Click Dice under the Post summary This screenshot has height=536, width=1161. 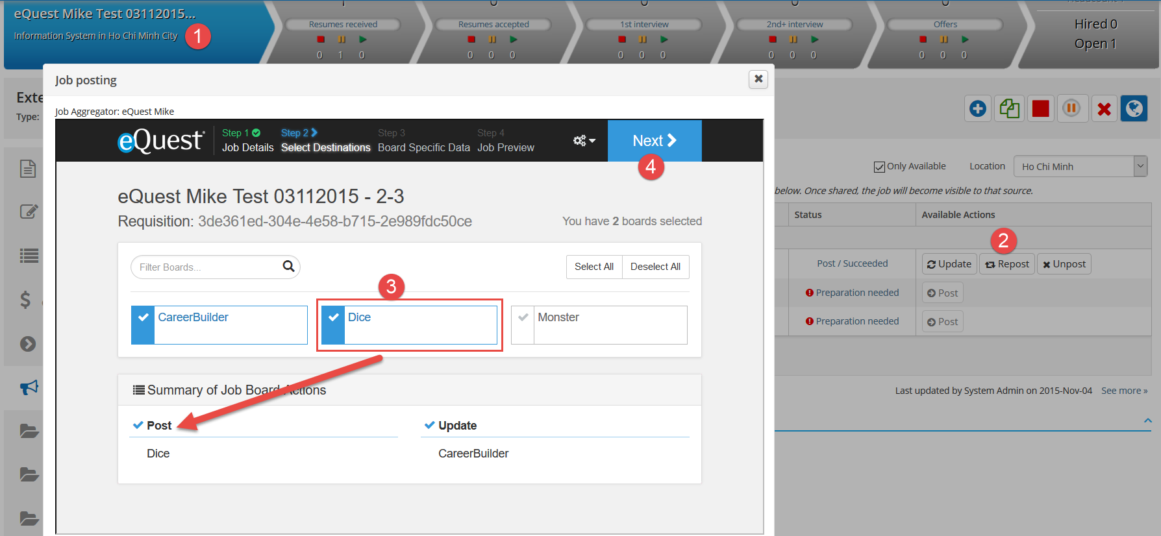158,454
